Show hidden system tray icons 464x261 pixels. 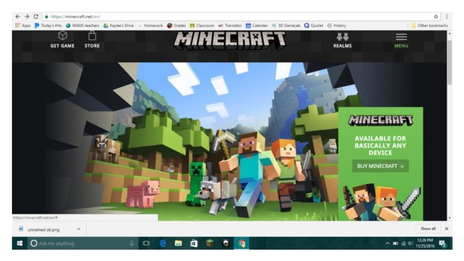pyautogui.click(x=387, y=243)
